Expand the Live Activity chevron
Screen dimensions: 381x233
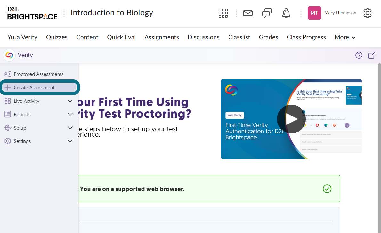tap(70, 101)
